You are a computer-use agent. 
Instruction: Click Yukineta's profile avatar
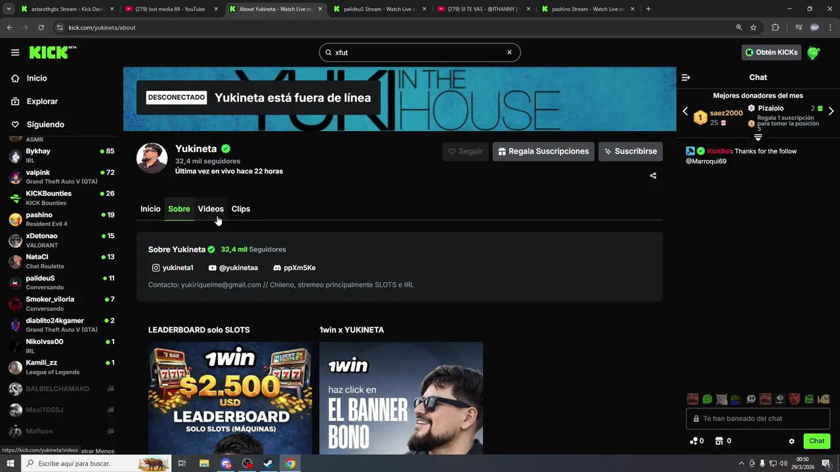coord(152,158)
